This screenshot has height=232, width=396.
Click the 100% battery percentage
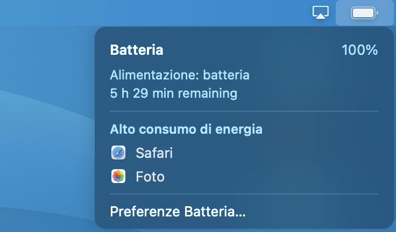[x=359, y=50]
